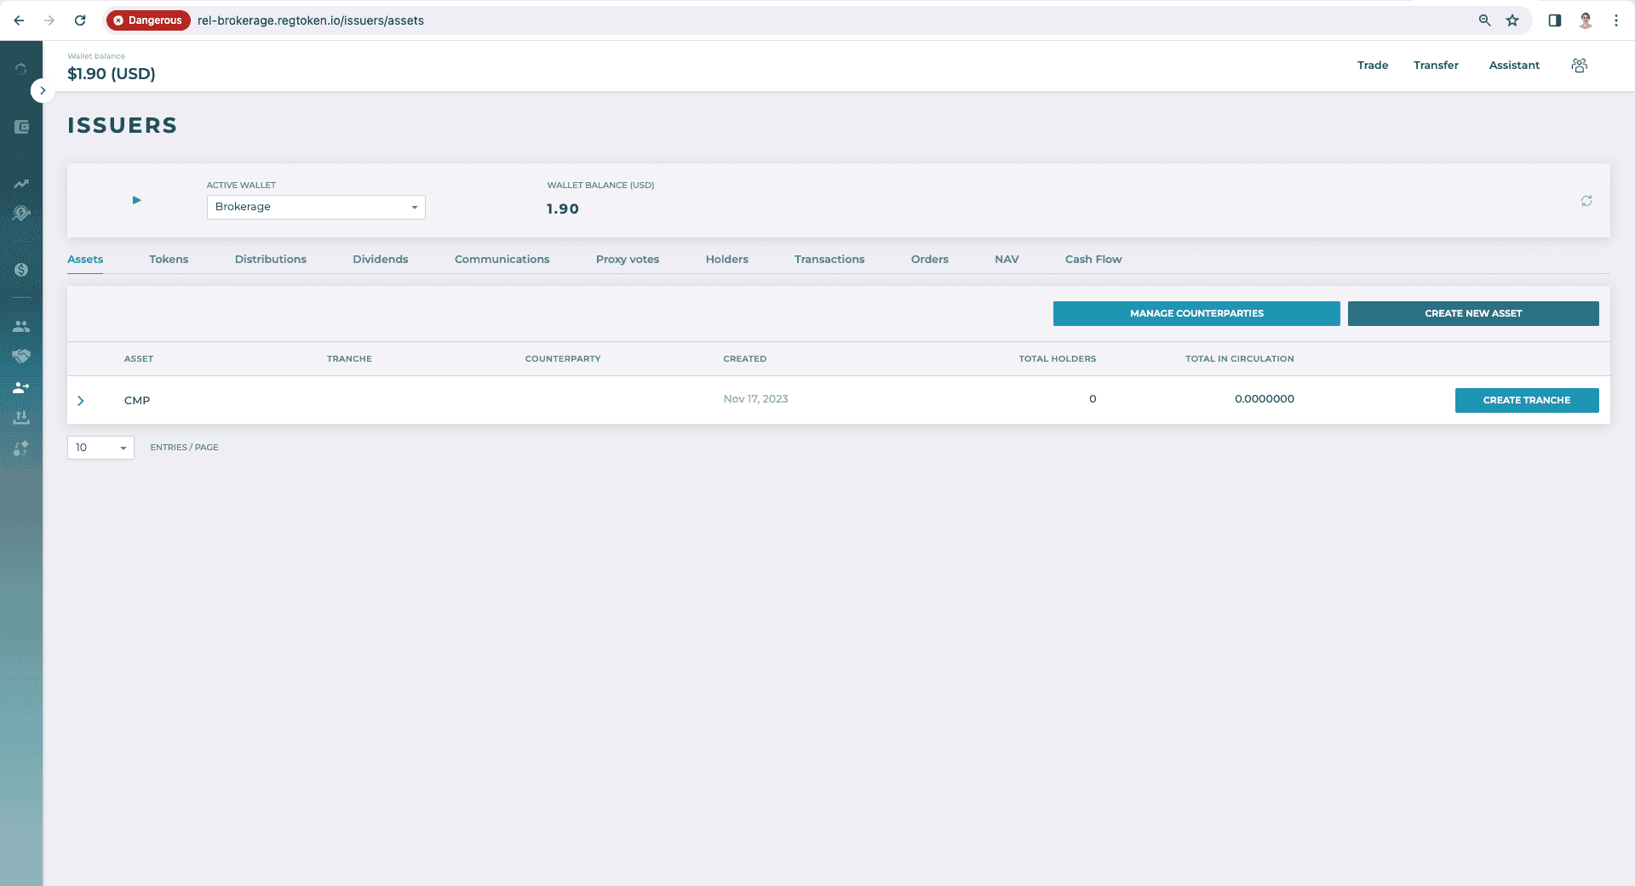This screenshot has height=886, width=1635.
Task: Open the people group sidebar icon
Action: [21, 327]
